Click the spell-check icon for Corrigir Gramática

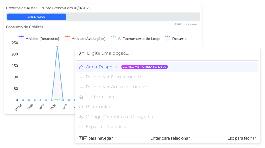tap(81, 117)
